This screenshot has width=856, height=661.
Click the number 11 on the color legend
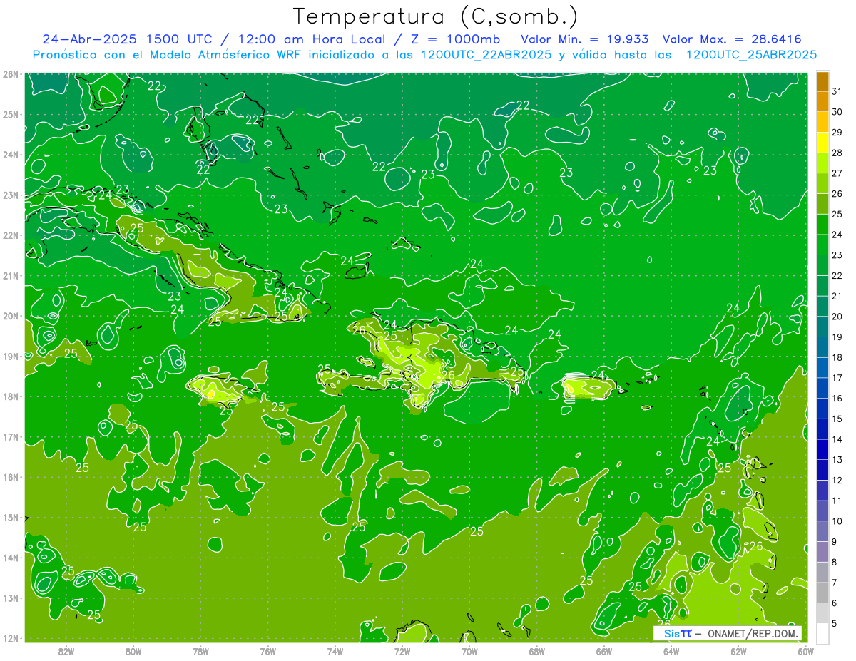pyautogui.click(x=837, y=501)
